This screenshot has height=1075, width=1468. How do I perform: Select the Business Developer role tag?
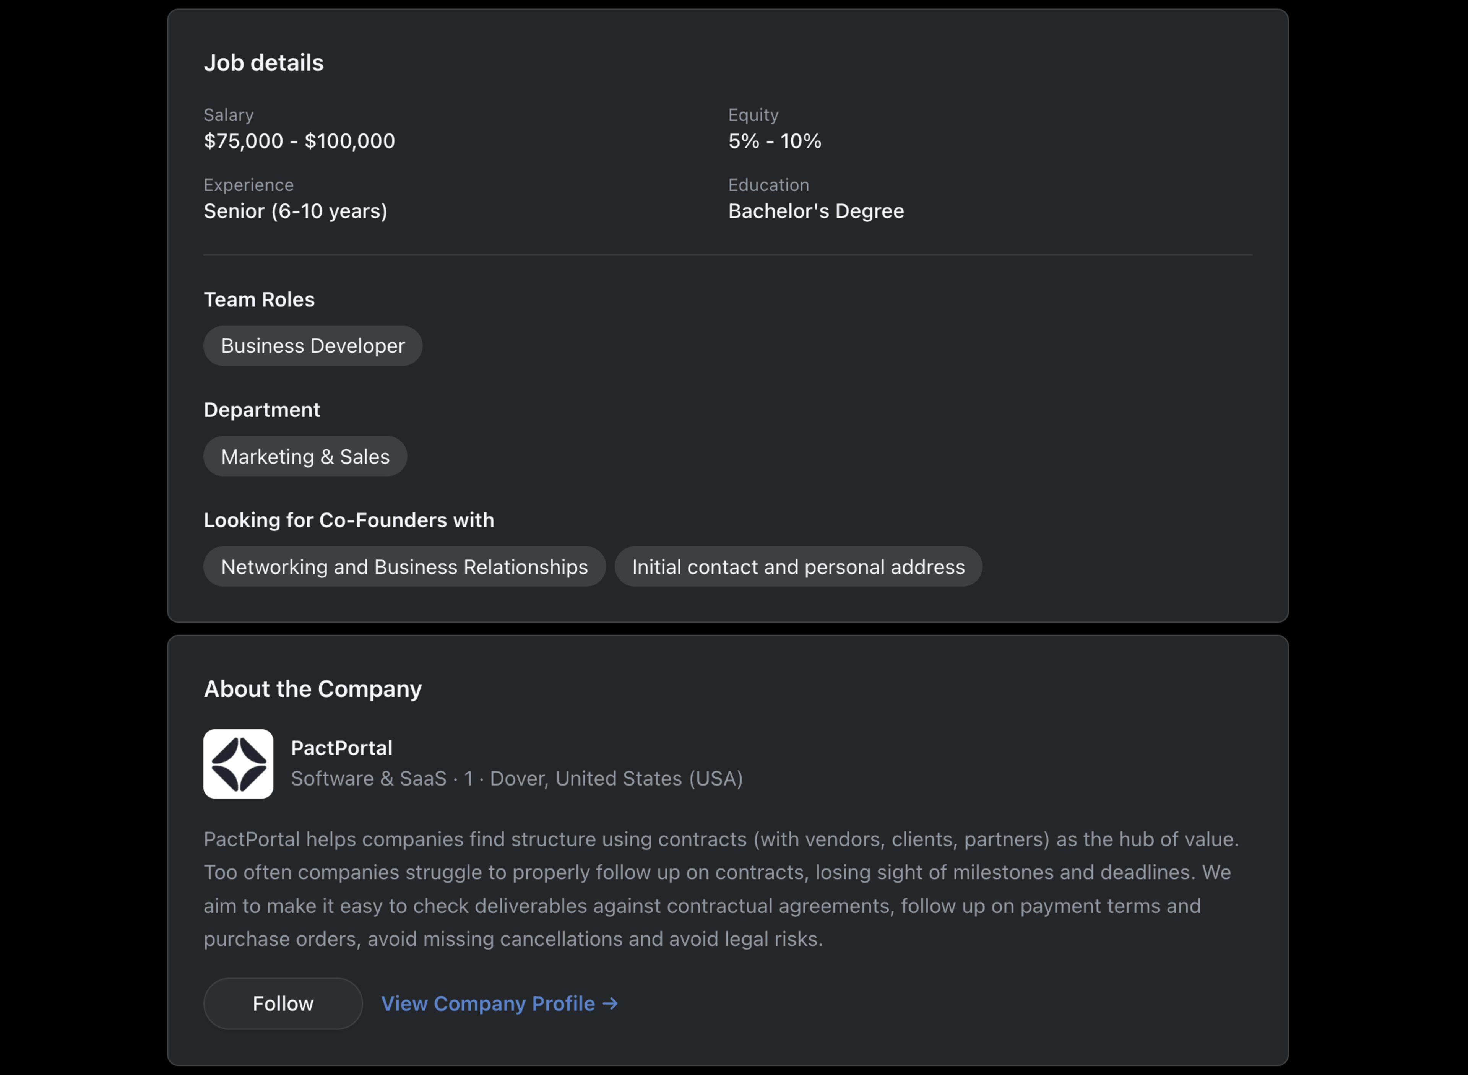(313, 346)
